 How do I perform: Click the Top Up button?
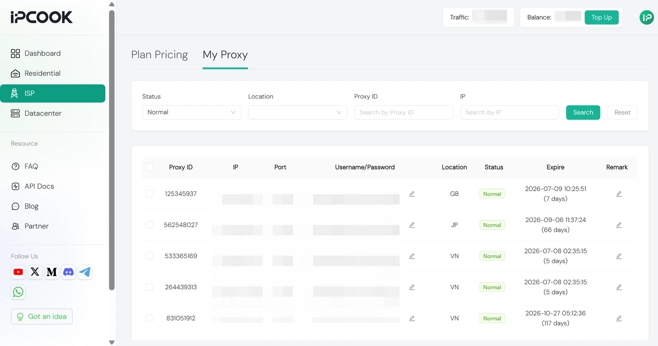[601, 17]
